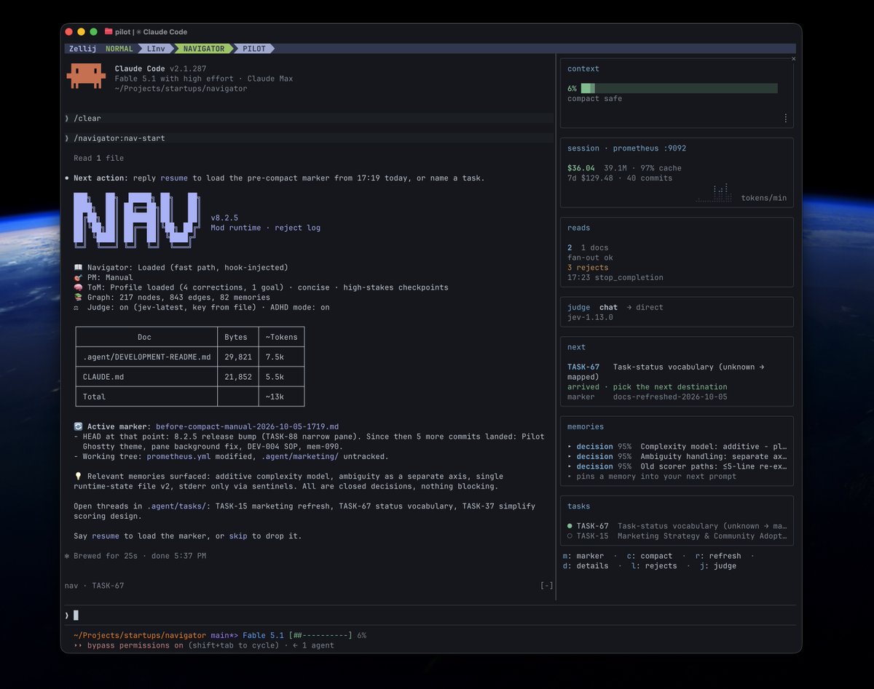Image resolution: width=874 pixels, height=689 pixels.
Task: Click the NORMAL mode indicator
Action: pos(119,49)
